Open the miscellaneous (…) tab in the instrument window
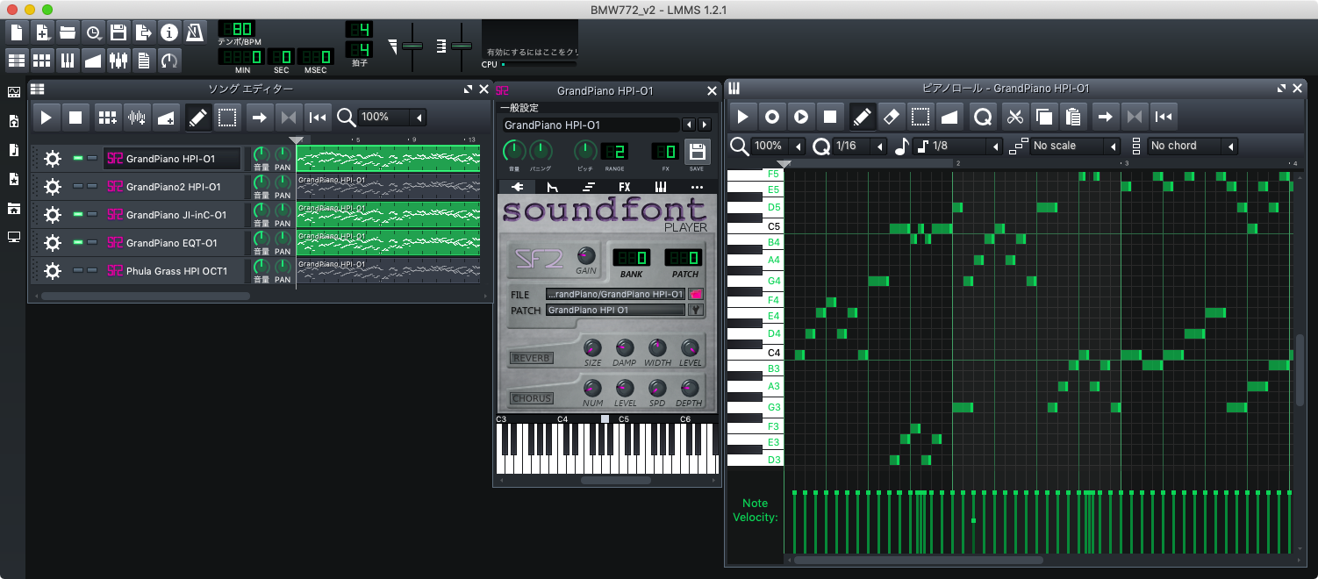 697,187
